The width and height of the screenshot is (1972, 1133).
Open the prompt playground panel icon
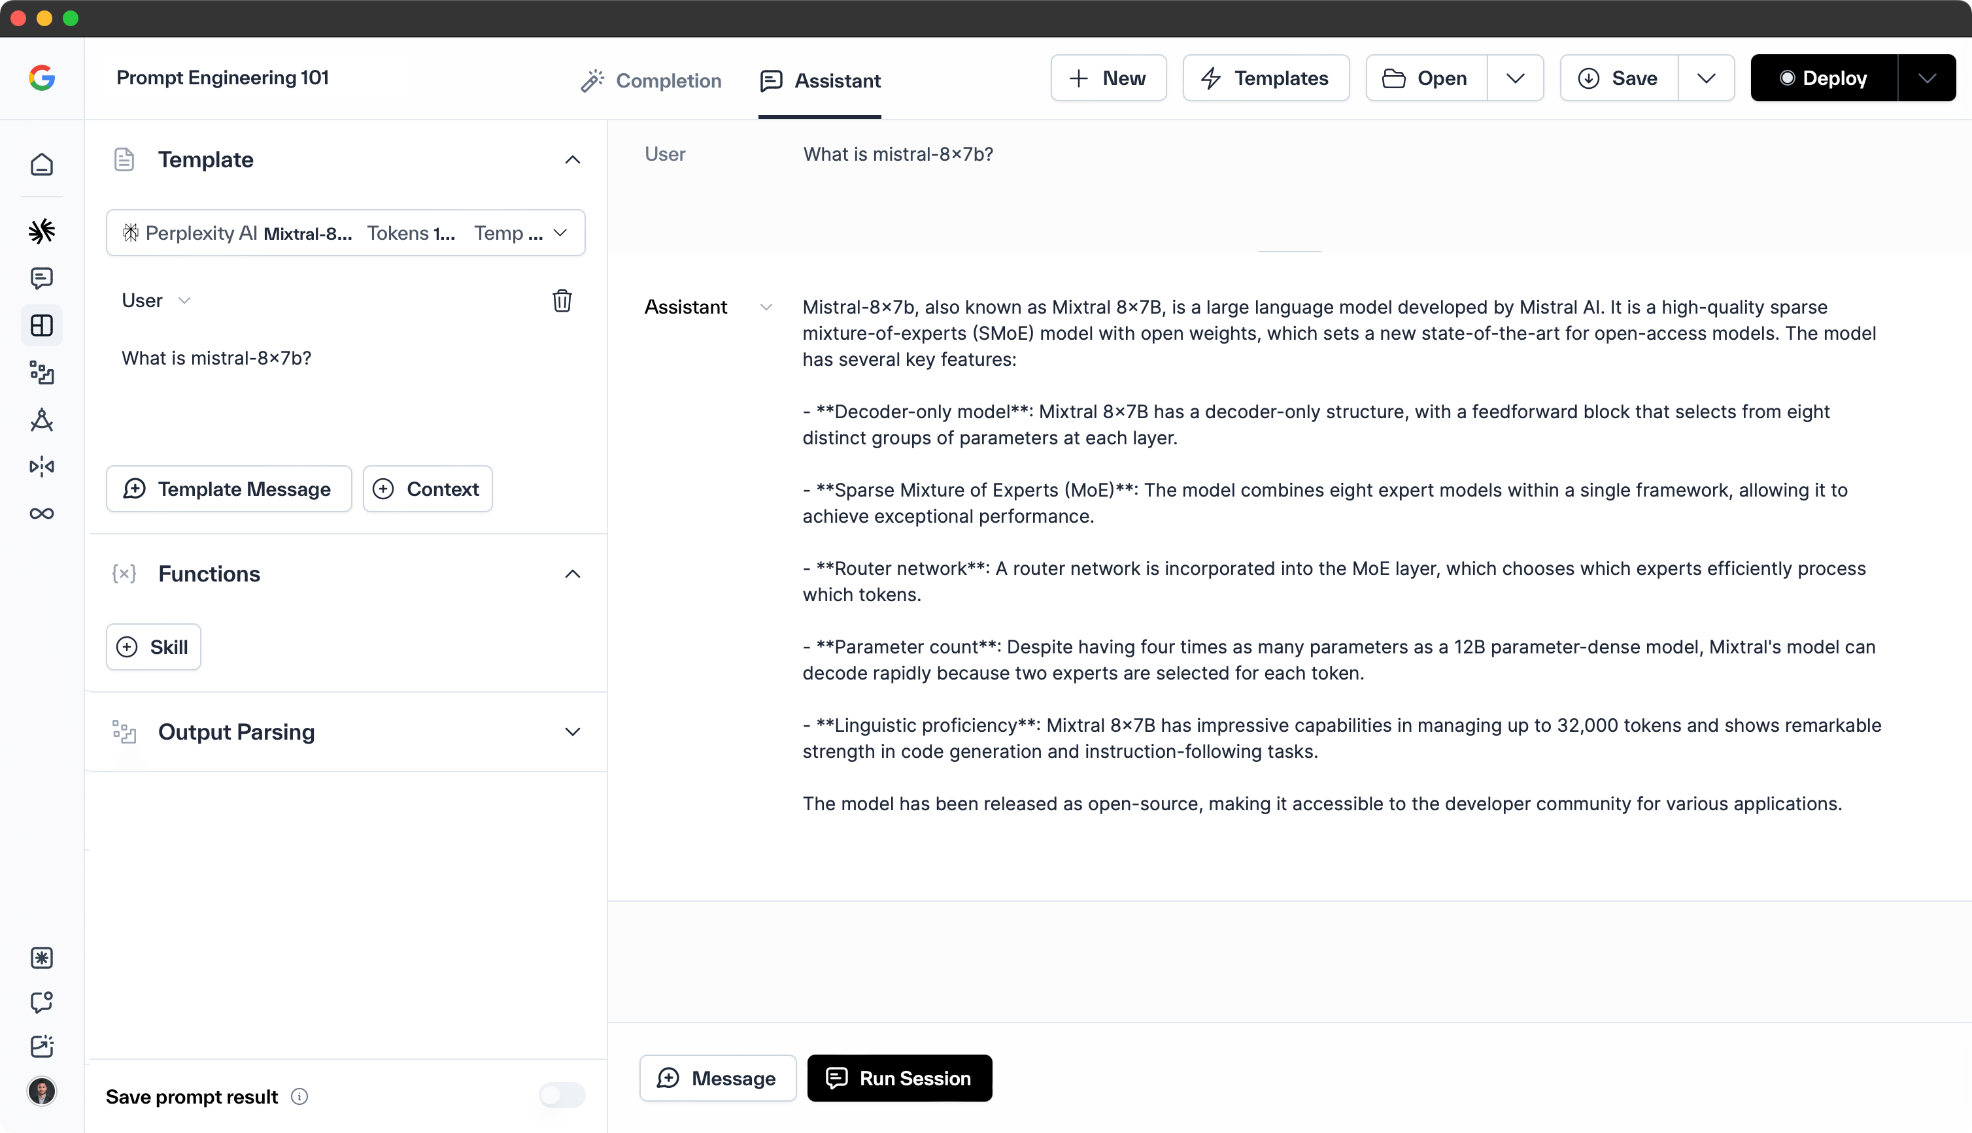[x=42, y=325]
